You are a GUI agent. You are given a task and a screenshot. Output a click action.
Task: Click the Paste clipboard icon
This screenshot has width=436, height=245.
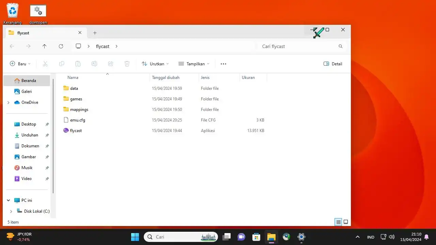[x=78, y=64]
